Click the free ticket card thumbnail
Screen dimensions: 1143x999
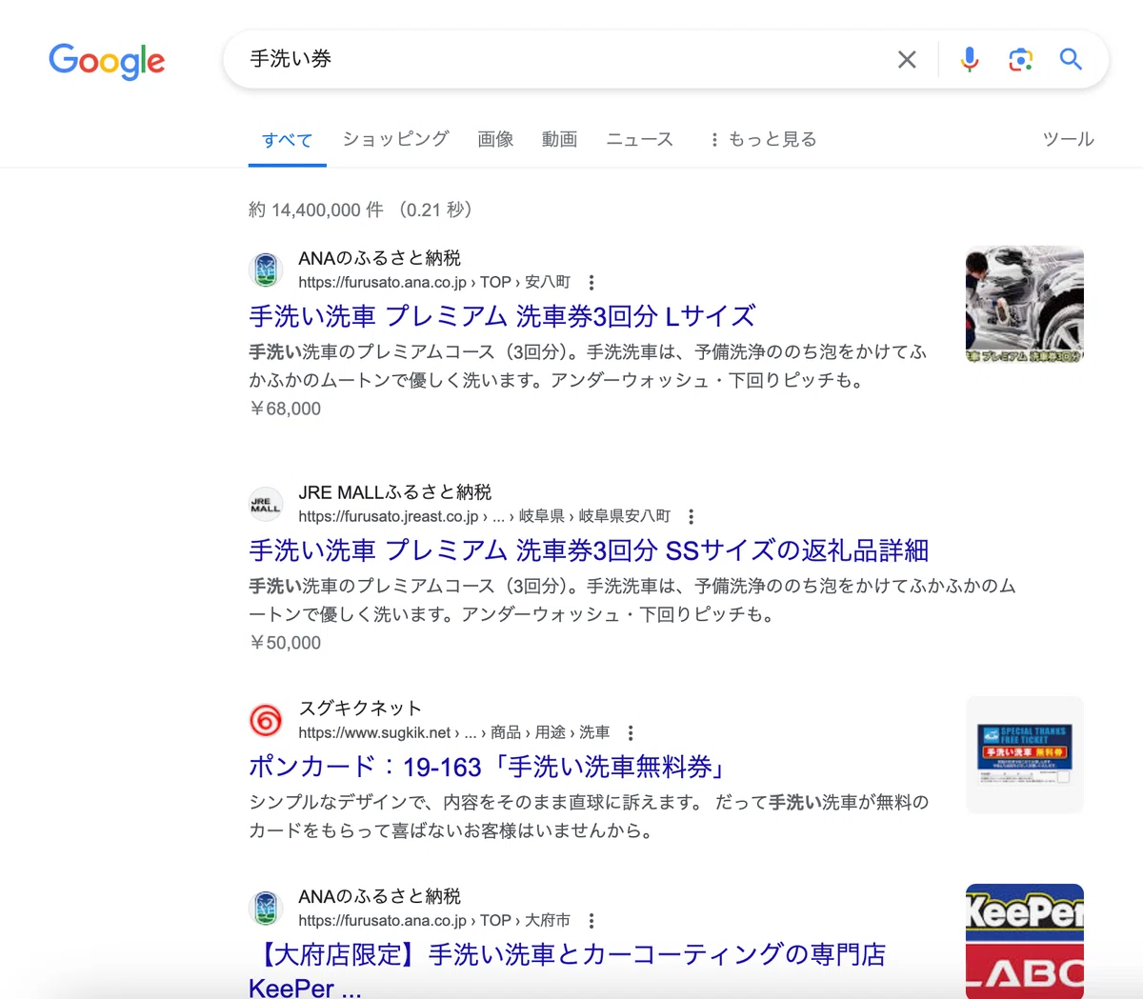point(1025,755)
